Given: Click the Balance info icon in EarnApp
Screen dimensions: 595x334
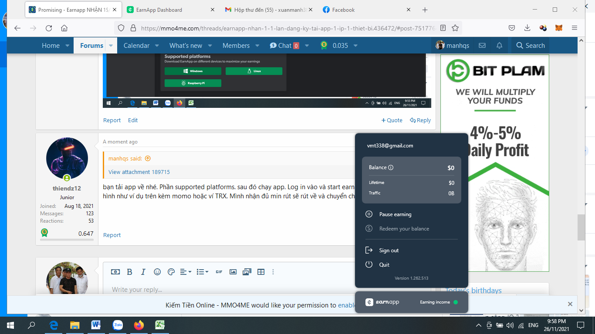Looking at the screenshot, I should pos(391,167).
